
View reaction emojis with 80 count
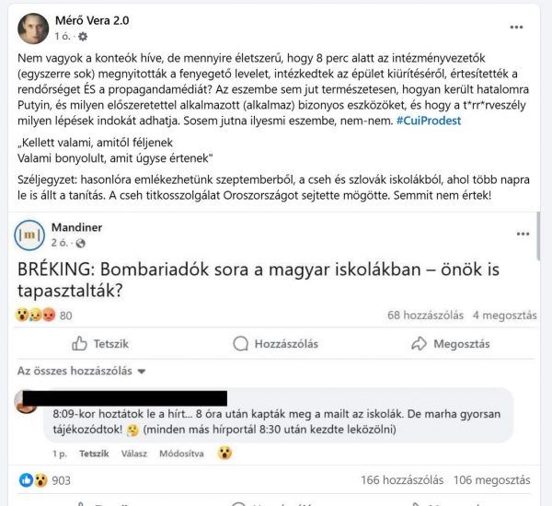(x=43, y=316)
